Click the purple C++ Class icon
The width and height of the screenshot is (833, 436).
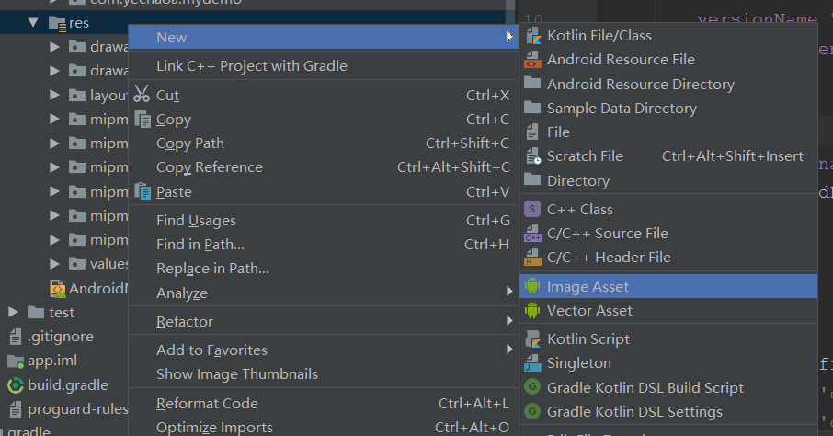tap(532, 209)
